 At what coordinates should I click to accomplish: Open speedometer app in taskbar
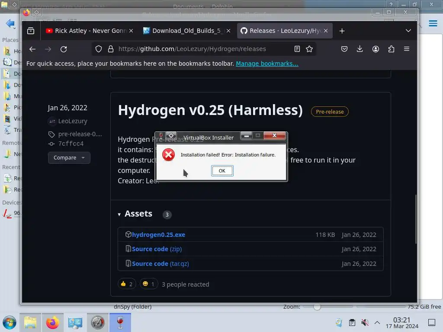97,322
